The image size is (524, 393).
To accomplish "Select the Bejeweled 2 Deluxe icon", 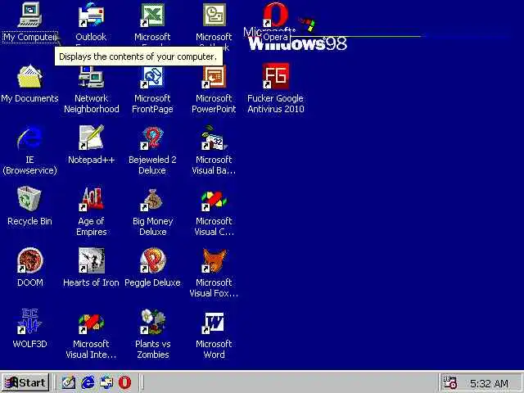I will pyautogui.click(x=152, y=138).
